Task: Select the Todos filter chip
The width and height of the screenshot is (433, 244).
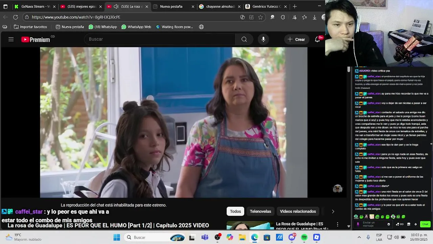Action: tap(235, 211)
